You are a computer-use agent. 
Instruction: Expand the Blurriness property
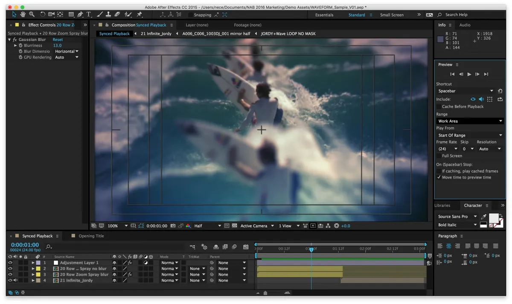[x=16, y=45]
